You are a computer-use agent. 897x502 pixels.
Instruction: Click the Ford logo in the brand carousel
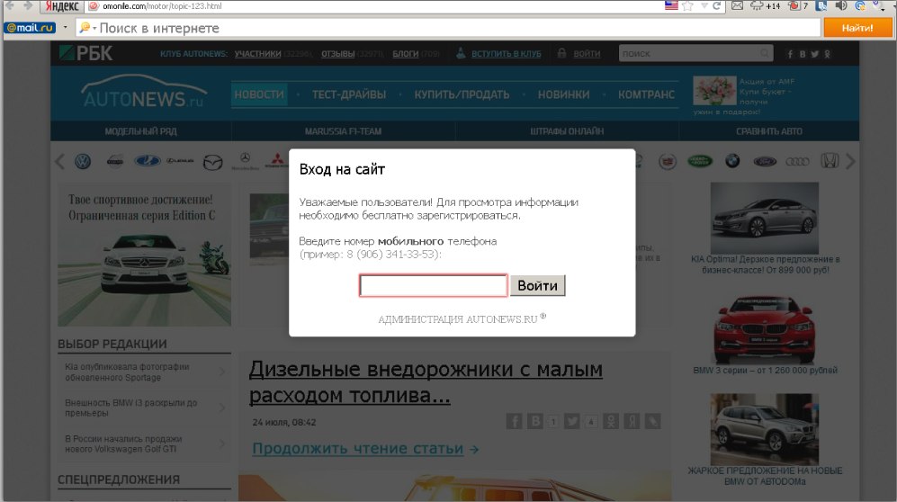tap(765, 162)
